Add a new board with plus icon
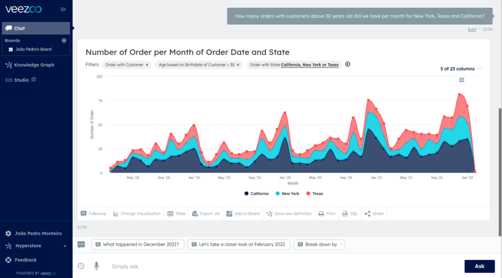The image size is (502, 278). [x=64, y=41]
